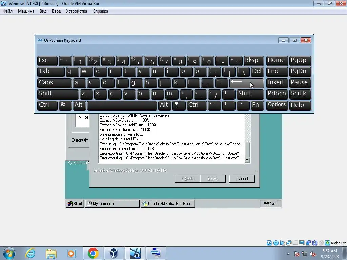This screenshot has width=347, height=260.
Task: Open Internet Explorer from the host taskbar
Action: [x=30, y=253]
